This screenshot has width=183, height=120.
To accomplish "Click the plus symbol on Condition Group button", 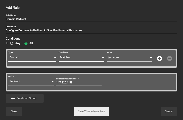I will pyautogui.click(x=13, y=98).
